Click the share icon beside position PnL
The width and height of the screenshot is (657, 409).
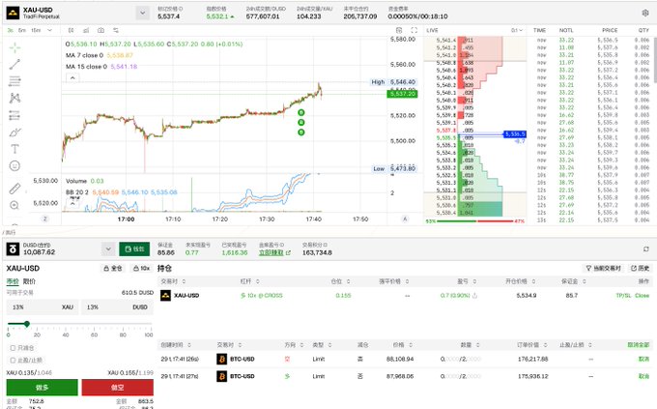[474, 295]
